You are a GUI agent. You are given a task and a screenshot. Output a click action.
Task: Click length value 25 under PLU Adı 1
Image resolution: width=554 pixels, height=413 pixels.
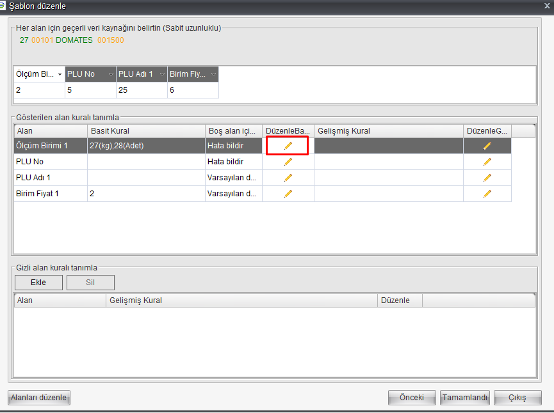[x=142, y=90]
